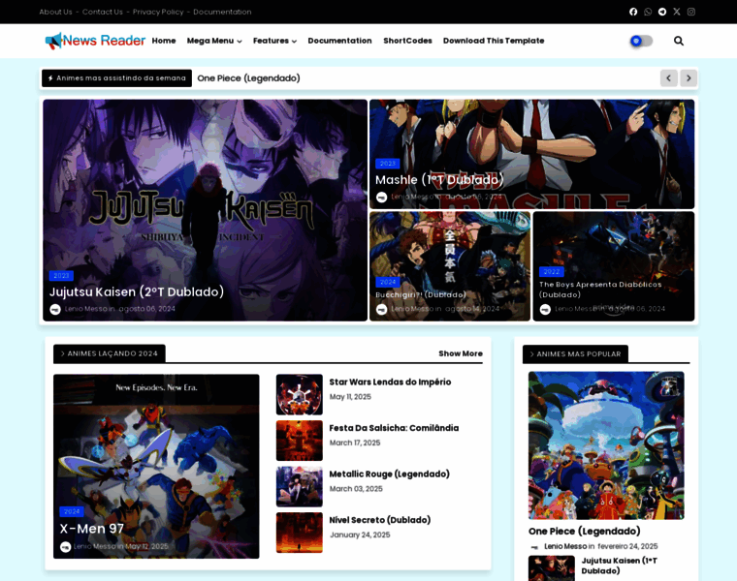Click the Animes Mas Popular section heading
Image resolution: width=737 pixels, height=581 pixels.
click(x=575, y=354)
